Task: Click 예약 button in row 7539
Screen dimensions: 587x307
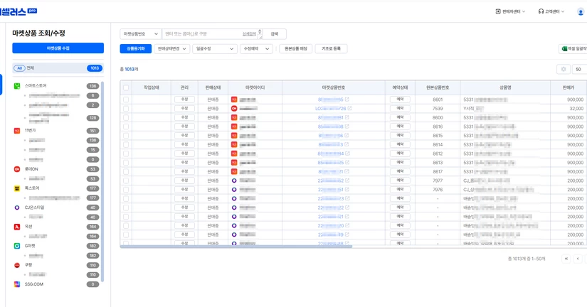Action: 400,109
